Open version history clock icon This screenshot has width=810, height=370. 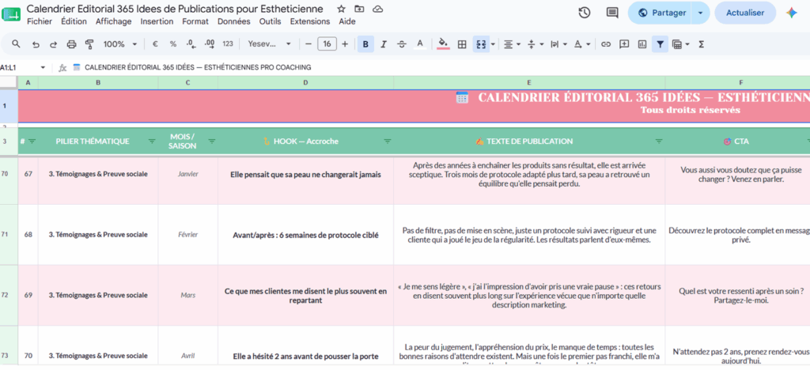pos(585,13)
